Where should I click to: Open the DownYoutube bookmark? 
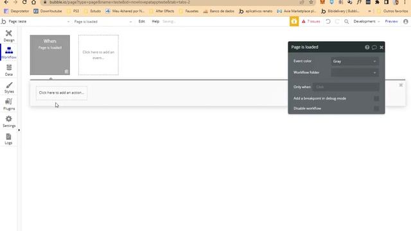pos(48,12)
